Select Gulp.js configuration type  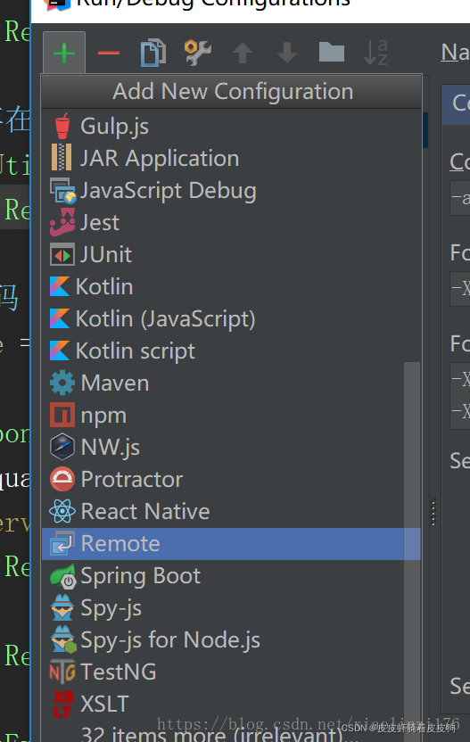coord(231,127)
